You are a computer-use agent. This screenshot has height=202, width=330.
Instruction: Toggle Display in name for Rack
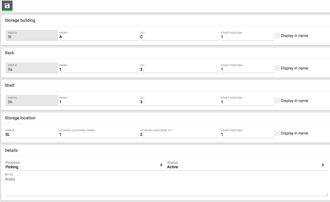pyautogui.click(x=277, y=68)
